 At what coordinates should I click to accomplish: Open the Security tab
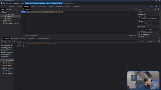click(x=68, y=6)
